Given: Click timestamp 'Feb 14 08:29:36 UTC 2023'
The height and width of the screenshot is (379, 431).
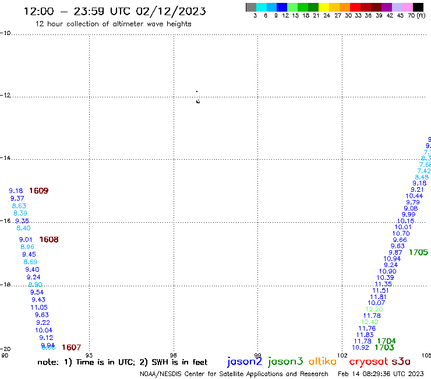Looking at the screenshot, I should 381,374.
